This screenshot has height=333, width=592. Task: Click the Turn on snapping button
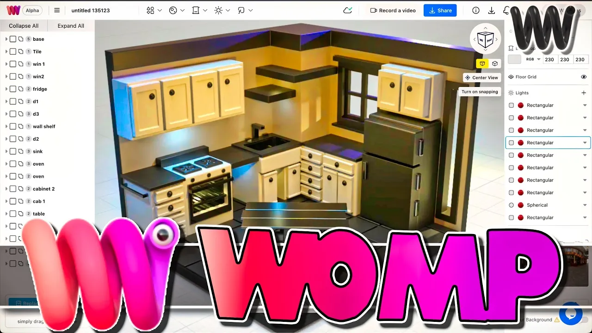coord(480,92)
